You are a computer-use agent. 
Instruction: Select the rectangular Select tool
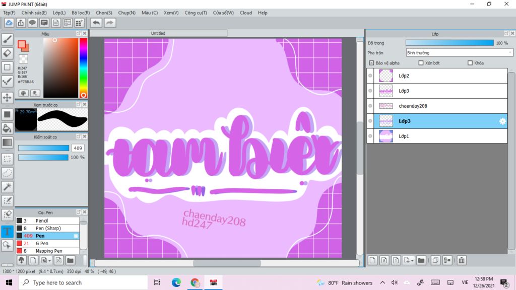7,159
